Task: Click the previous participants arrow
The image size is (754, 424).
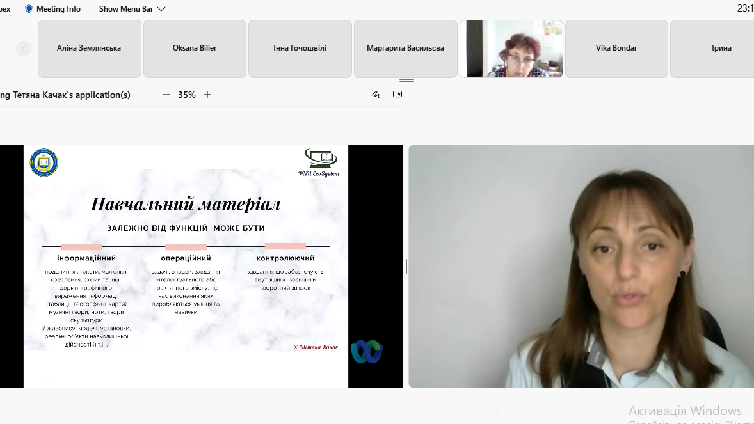Action: [24, 49]
